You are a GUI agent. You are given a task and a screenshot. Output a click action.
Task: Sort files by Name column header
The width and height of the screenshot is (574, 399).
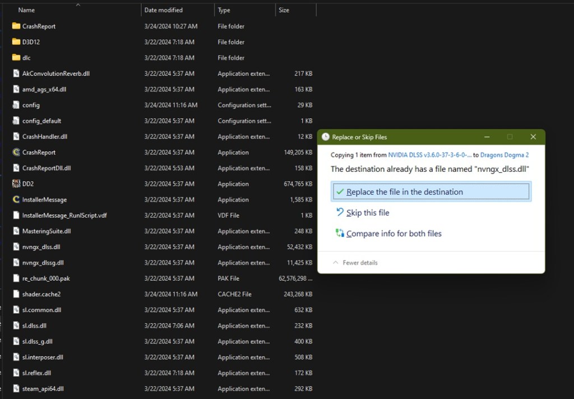tap(26, 10)
